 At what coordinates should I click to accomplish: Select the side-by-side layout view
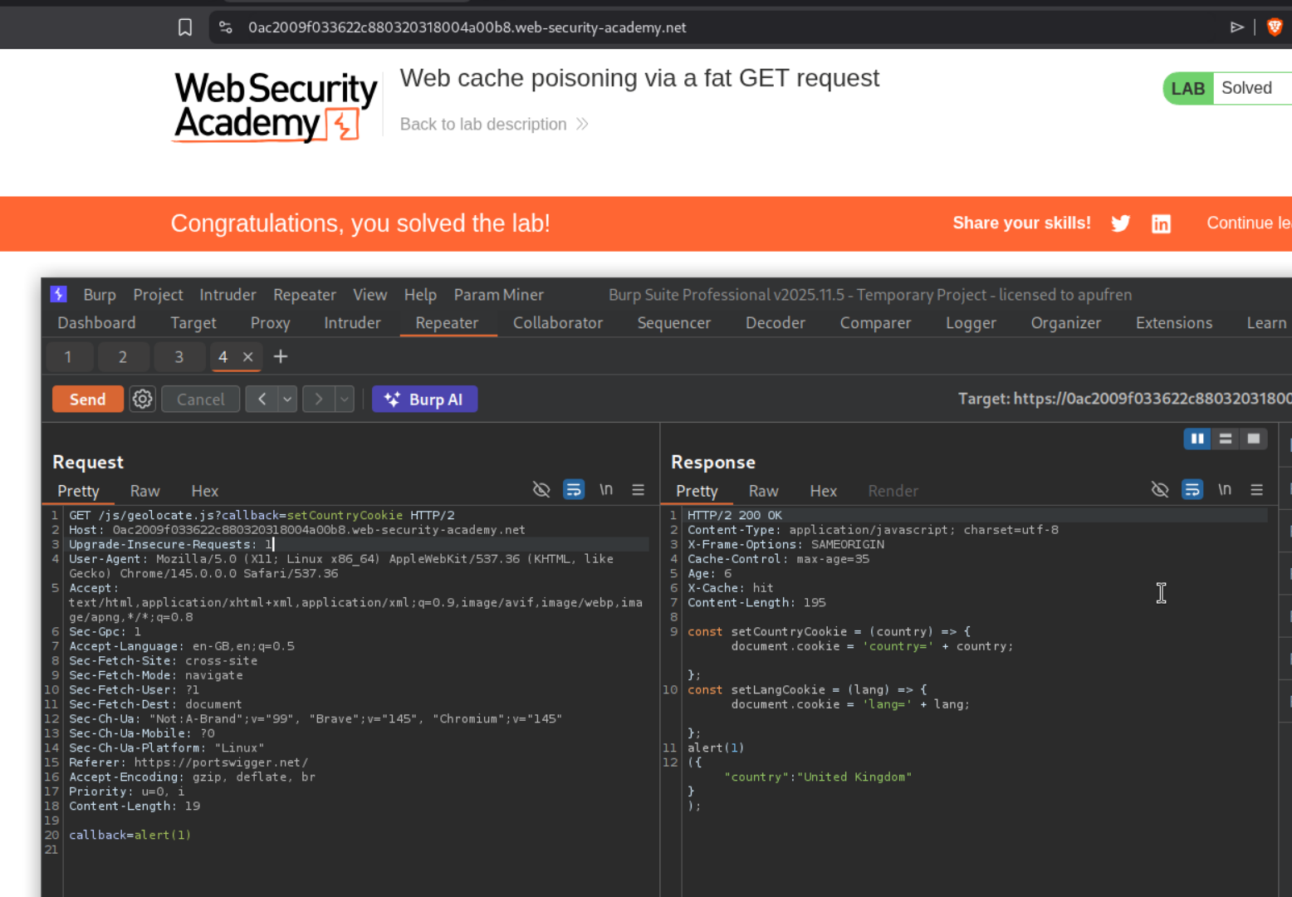pyautogui.click(x=1197, y=439)
